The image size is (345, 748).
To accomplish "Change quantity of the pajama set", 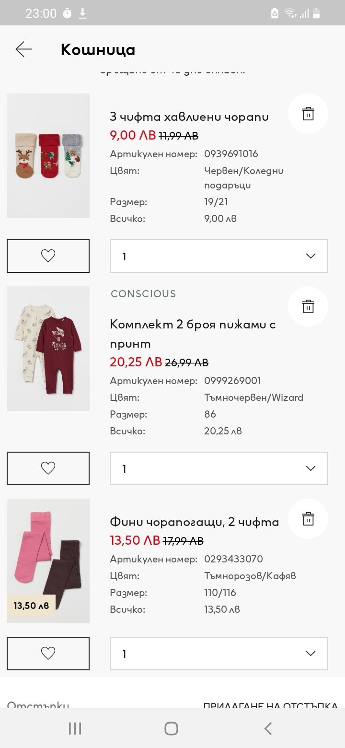I will [219, 468].
